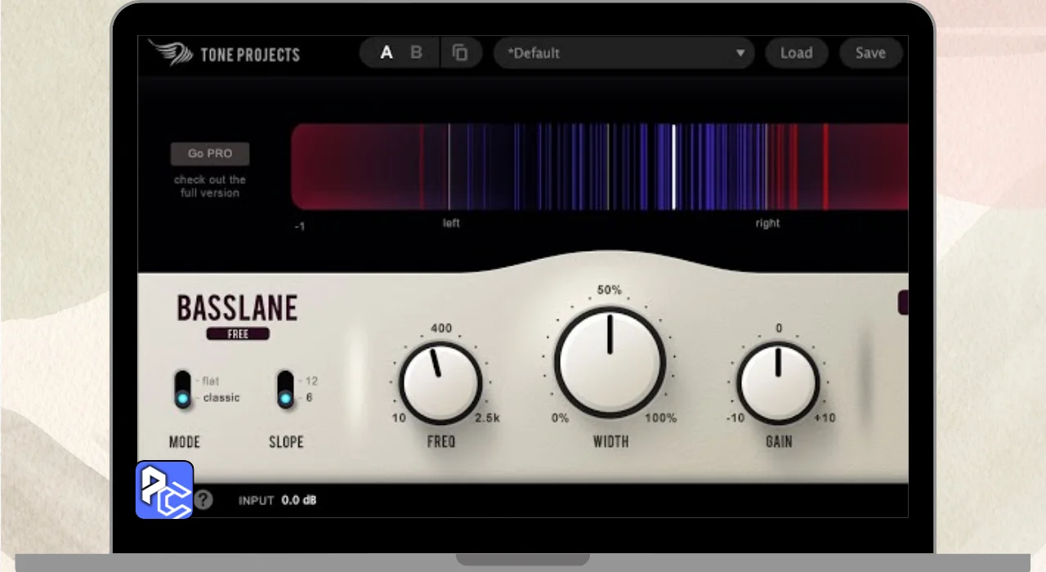Click the copy A/B settings icon

click(x=460, y=53)
